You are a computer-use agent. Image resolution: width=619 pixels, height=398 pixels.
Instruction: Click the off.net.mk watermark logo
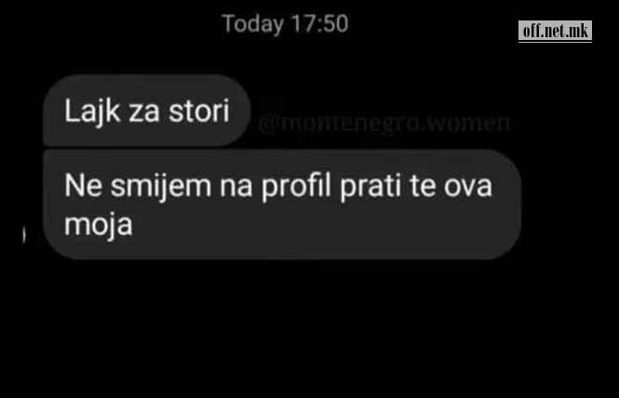555,31
